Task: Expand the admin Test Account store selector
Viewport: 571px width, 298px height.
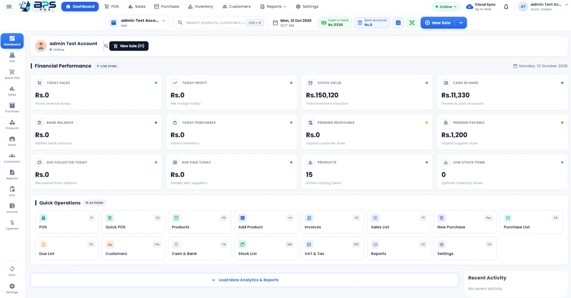Action: pos(137,23)
